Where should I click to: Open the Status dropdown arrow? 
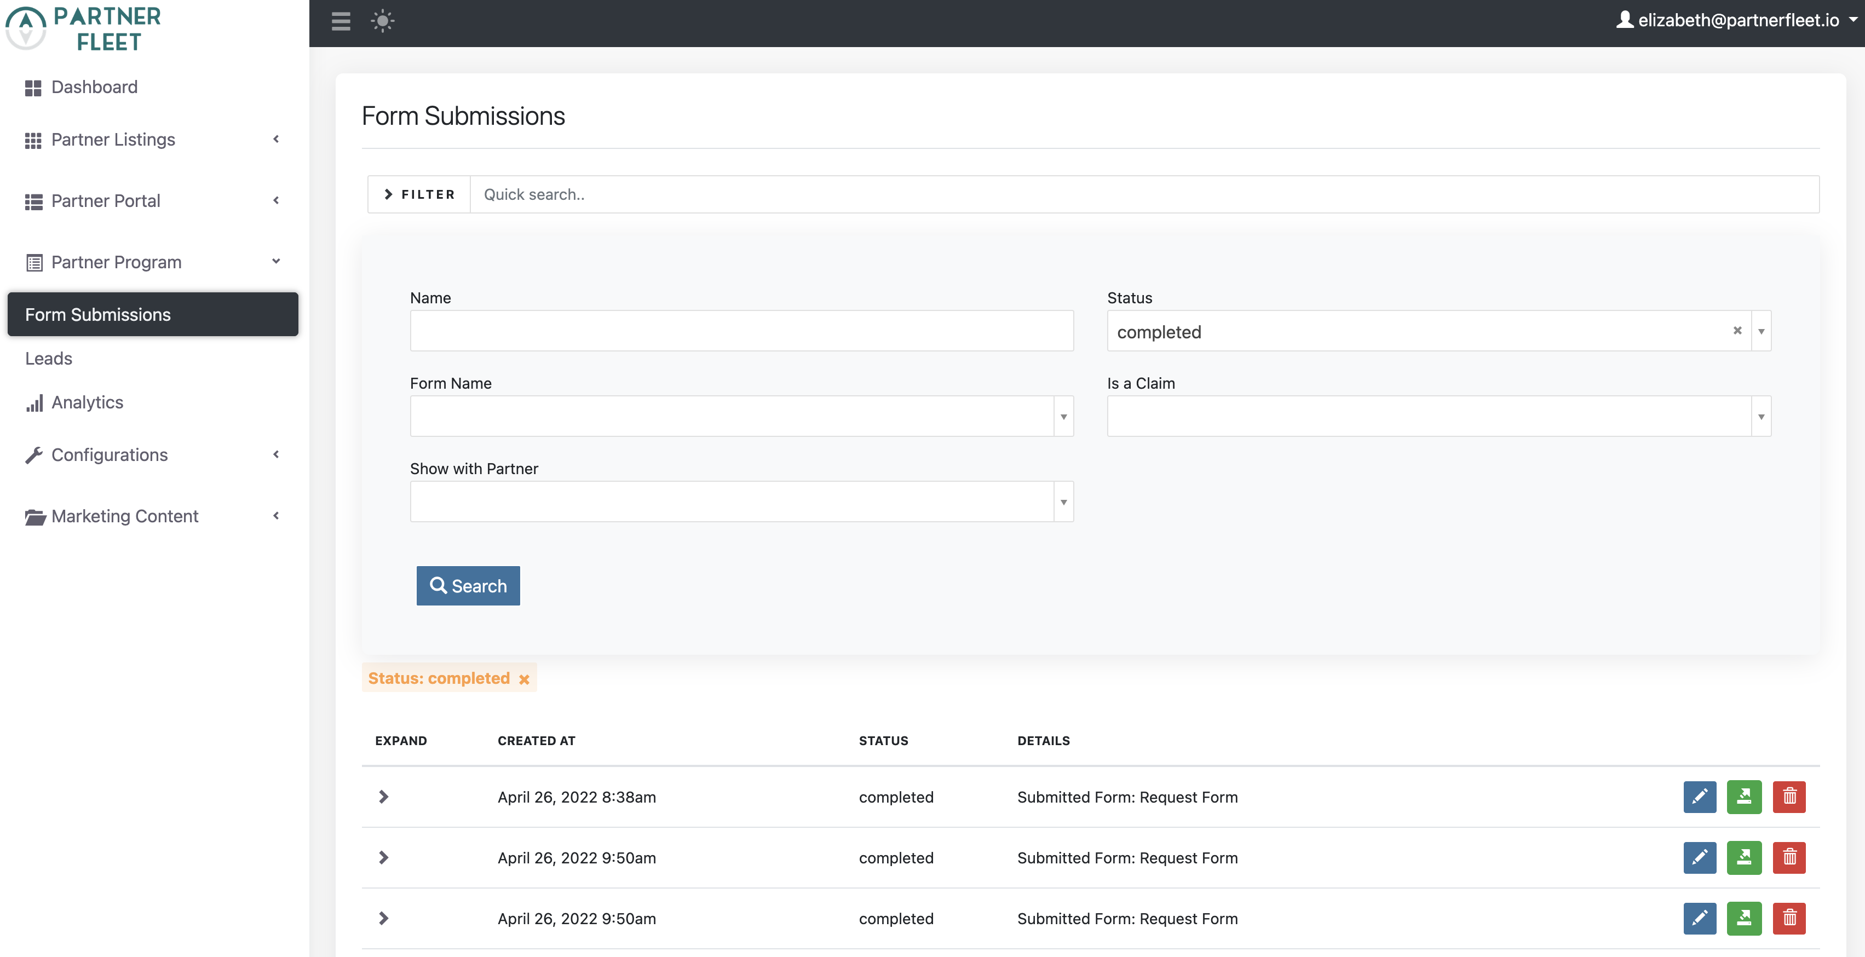click(1761, 331)
